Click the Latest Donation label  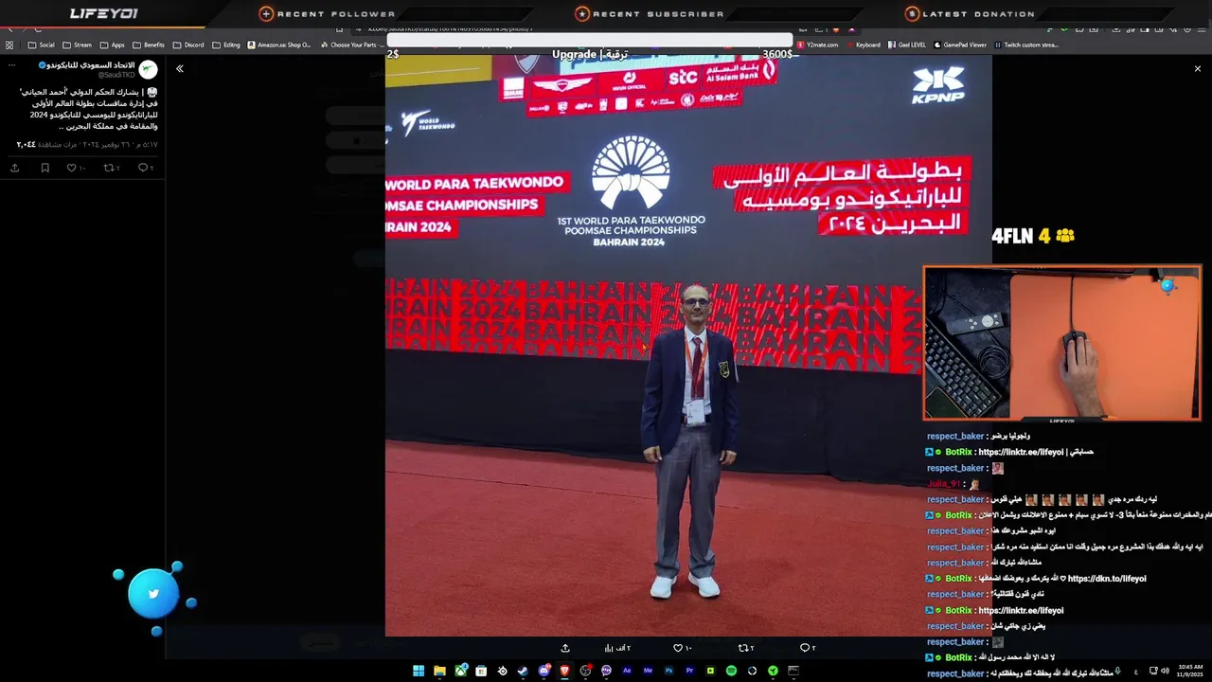(x=978, y=14)
